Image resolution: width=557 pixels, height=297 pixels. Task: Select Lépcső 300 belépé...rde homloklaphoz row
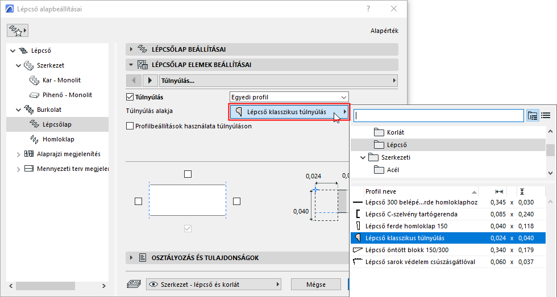[x=448, y=202]
